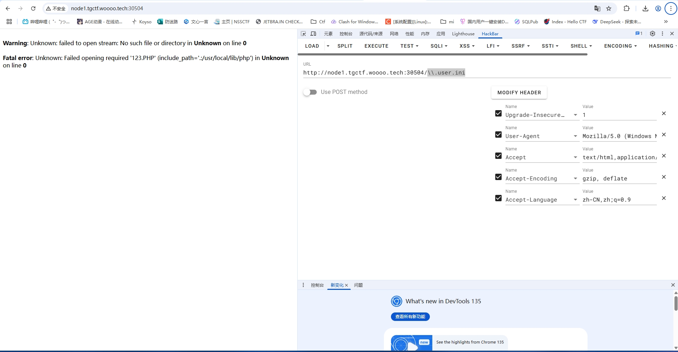Toggle the DevTools device toolbar icon
This screenshot has height=352, width=678.
(x=313, y=34)
